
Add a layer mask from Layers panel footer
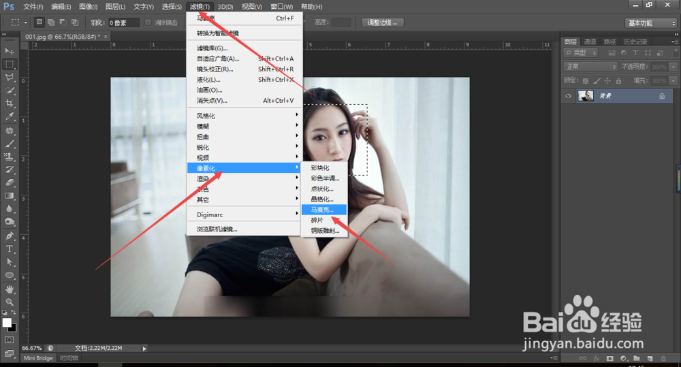[610, 358]
